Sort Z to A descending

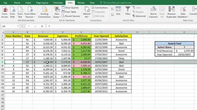[x=113, y=14]
